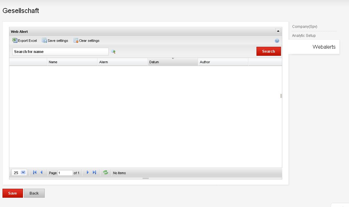
Task: Jump to the last page
Action: point(94,173)
